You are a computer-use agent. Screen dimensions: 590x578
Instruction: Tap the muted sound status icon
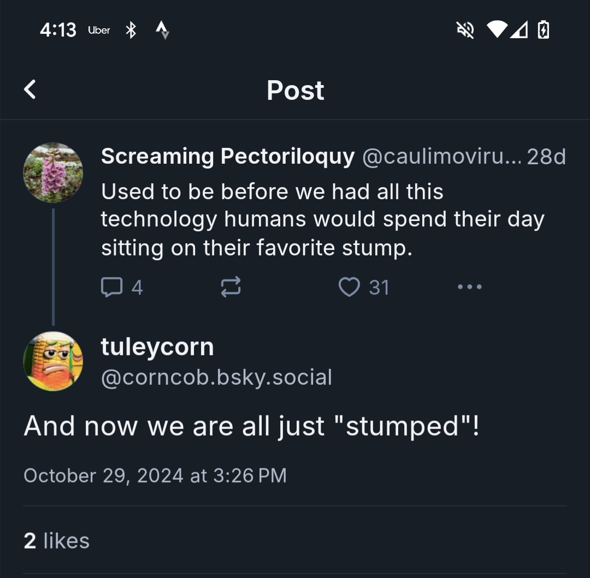pos(465,31)
